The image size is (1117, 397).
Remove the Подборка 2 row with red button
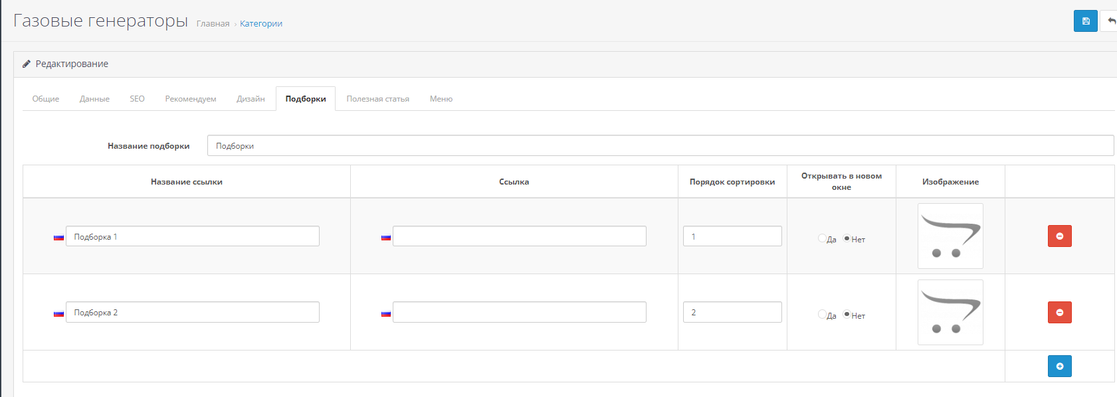point(1059,313)
